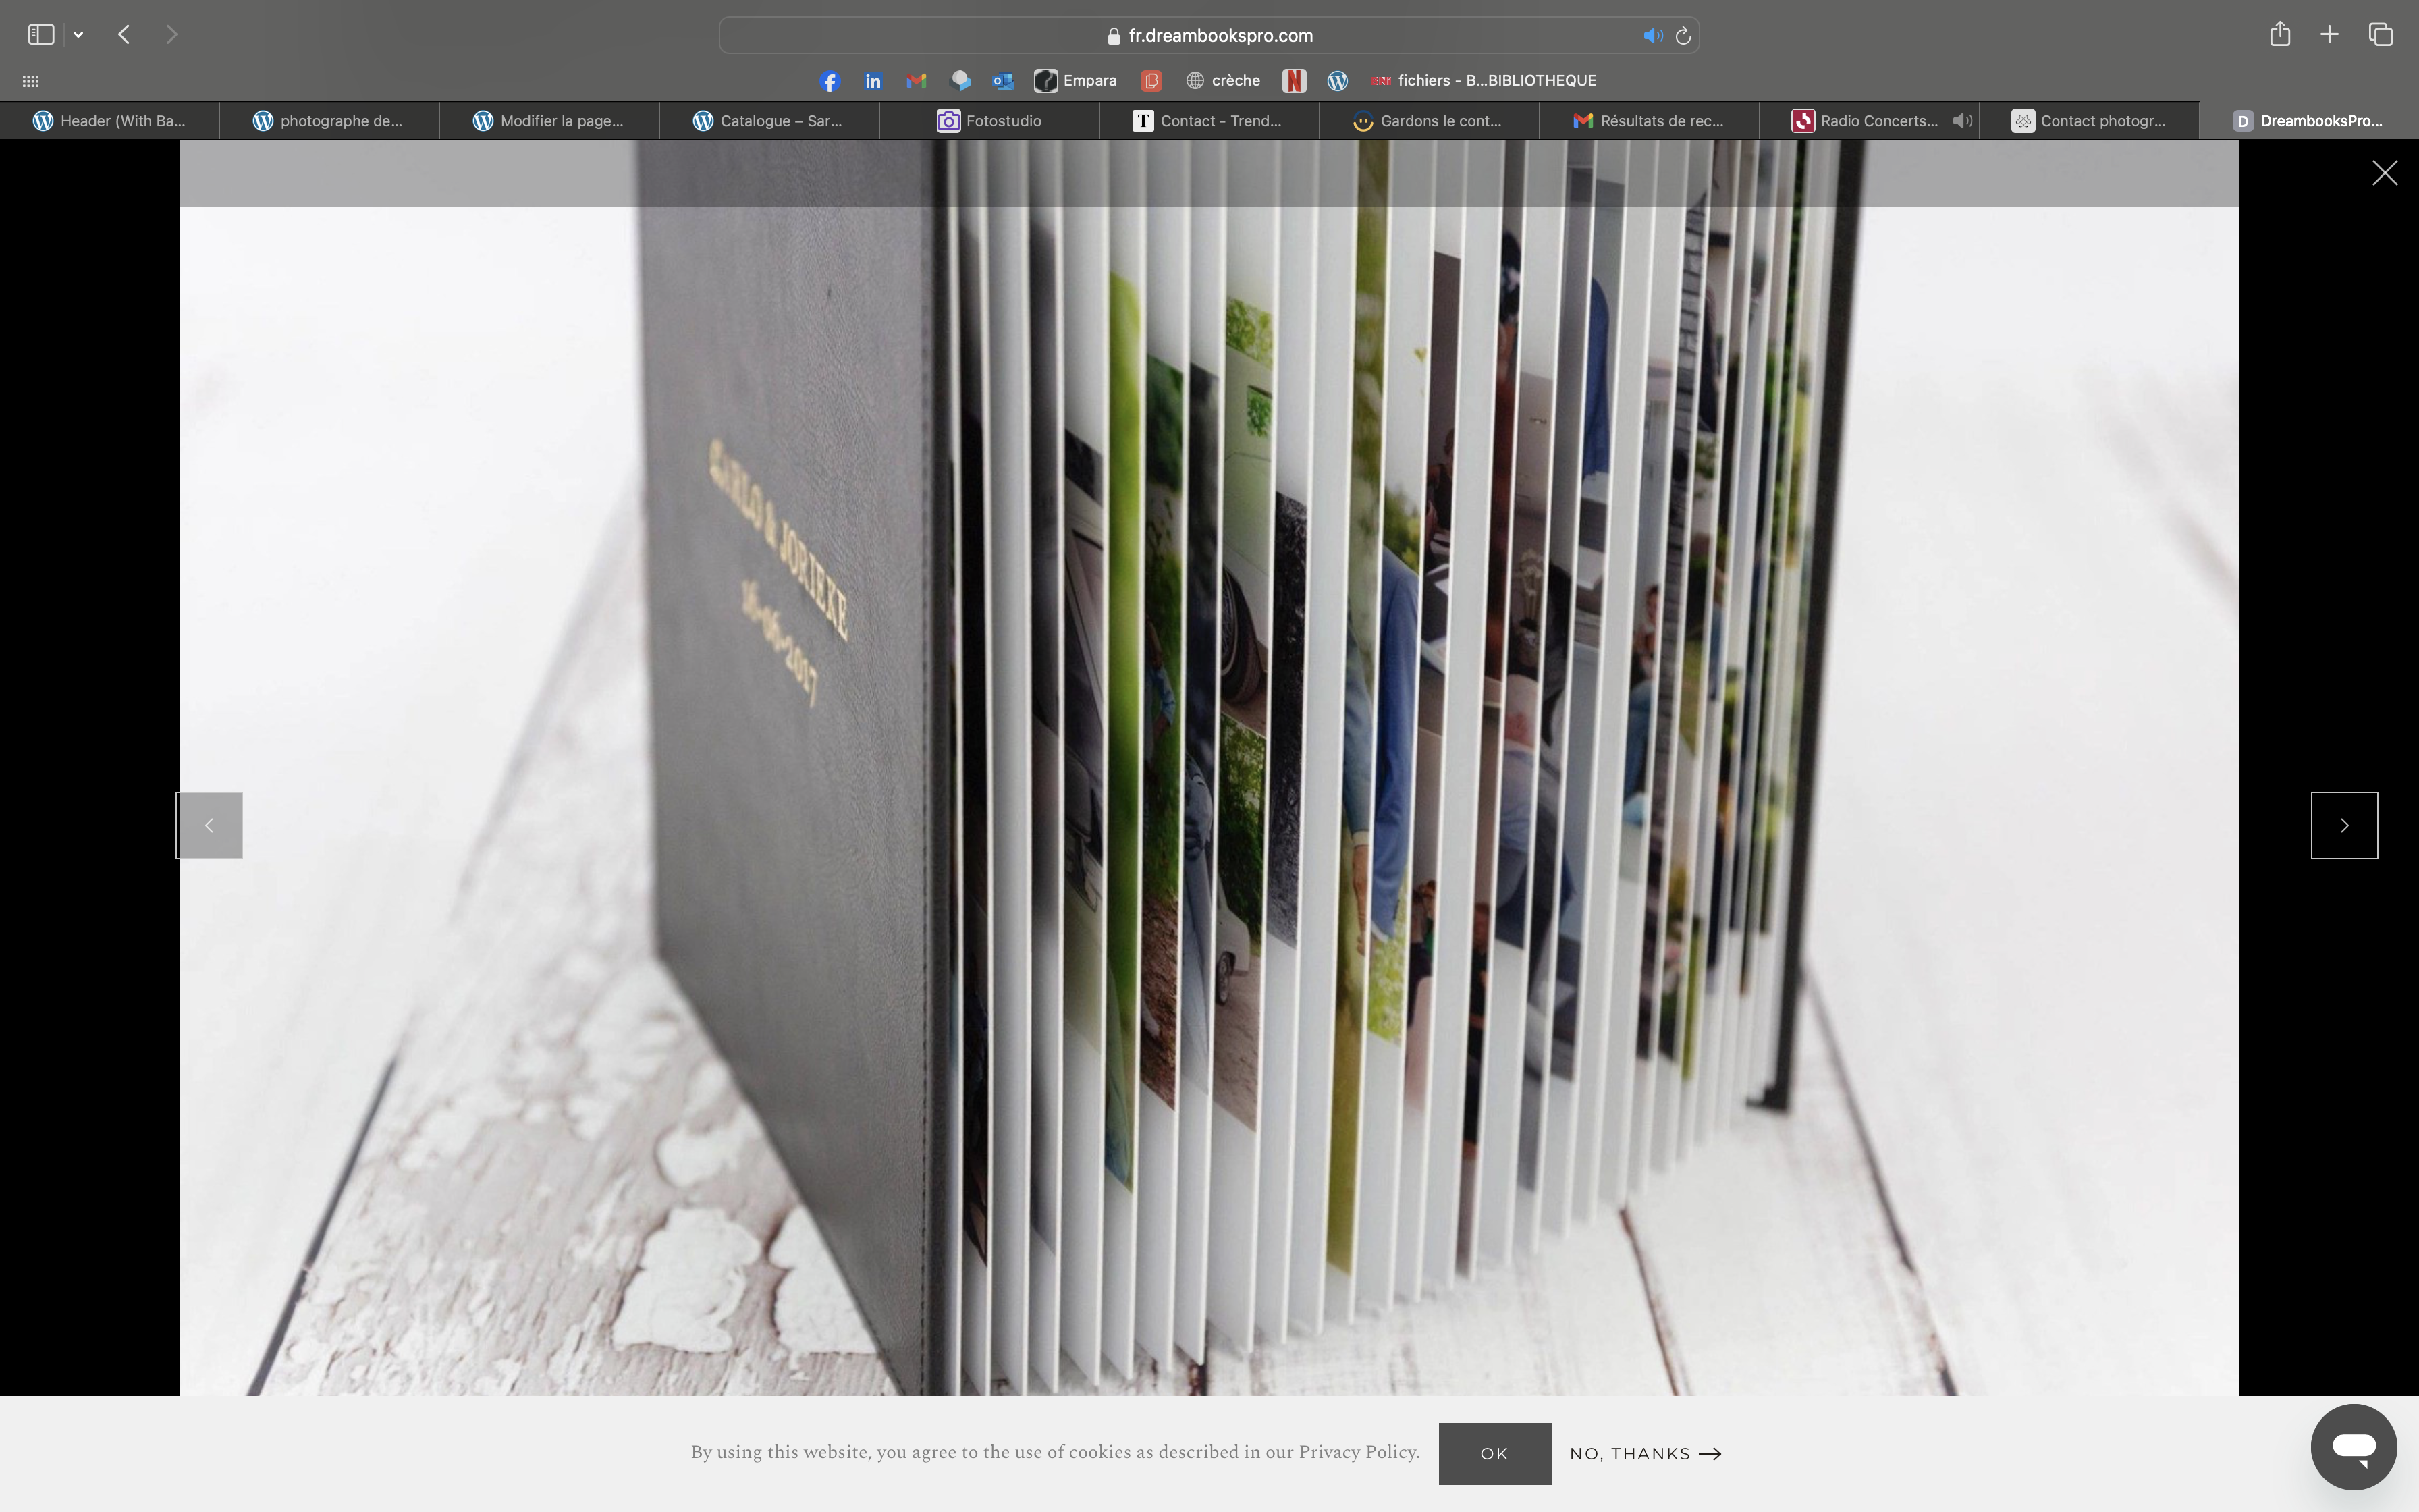Open the Netflix bookmark
This screenshot has height=1512, width=2419.
pyautogui.click(x=1293, y=81)
